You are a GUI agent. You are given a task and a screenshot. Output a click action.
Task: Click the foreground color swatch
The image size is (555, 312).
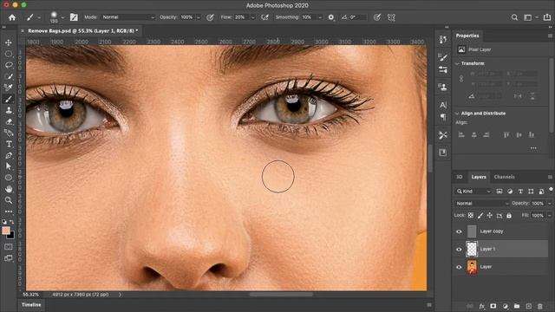6,231
